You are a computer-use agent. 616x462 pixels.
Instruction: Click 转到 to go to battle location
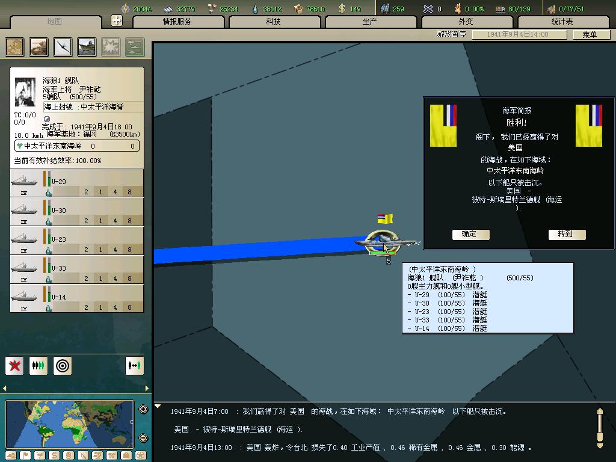coord(567,235)
